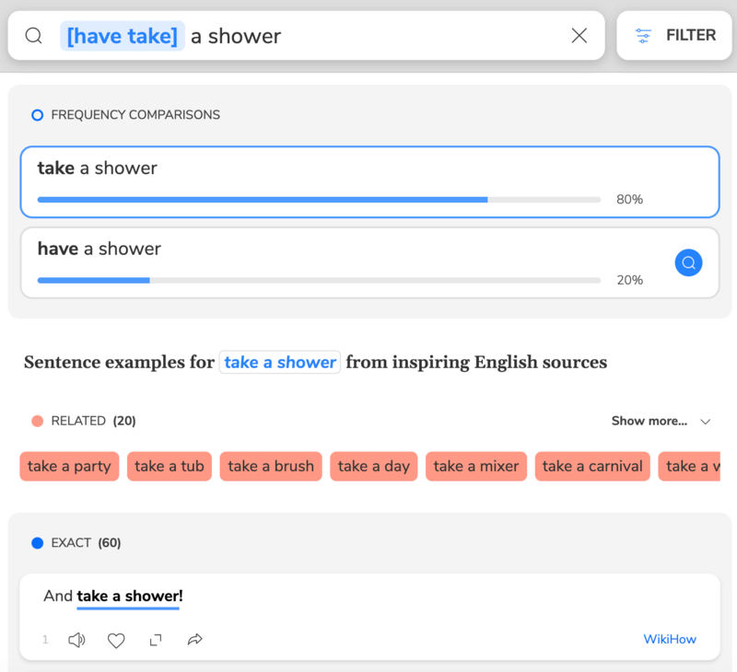
Task: Expand related phrases with 'Show more...'
Action: pos(649,421)
